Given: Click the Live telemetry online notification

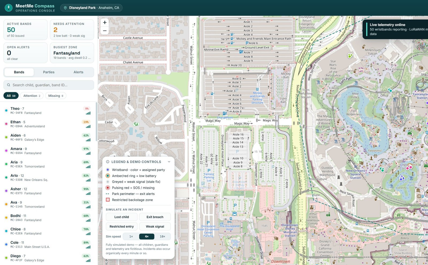Looking at the screenshot, I should tap(395, 29).
